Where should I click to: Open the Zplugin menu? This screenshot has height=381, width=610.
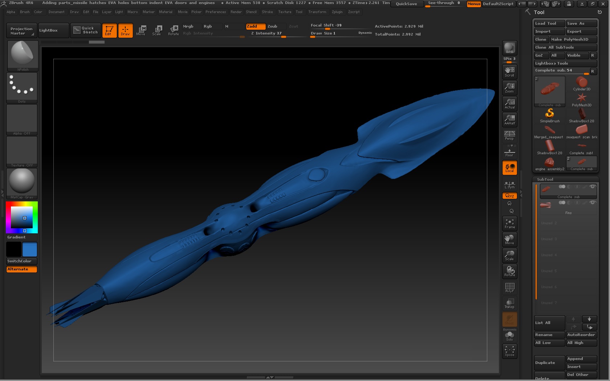337,12
